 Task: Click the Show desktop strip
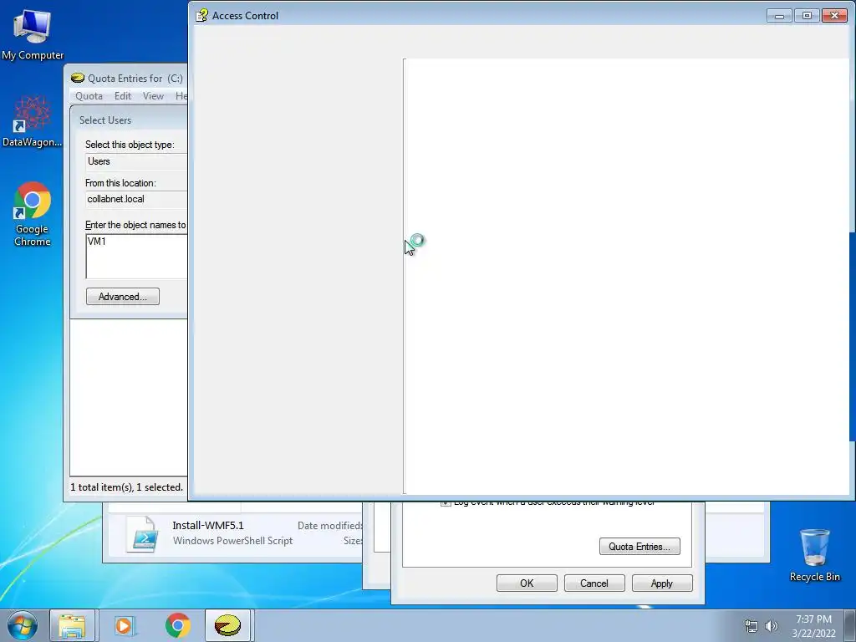850,625
